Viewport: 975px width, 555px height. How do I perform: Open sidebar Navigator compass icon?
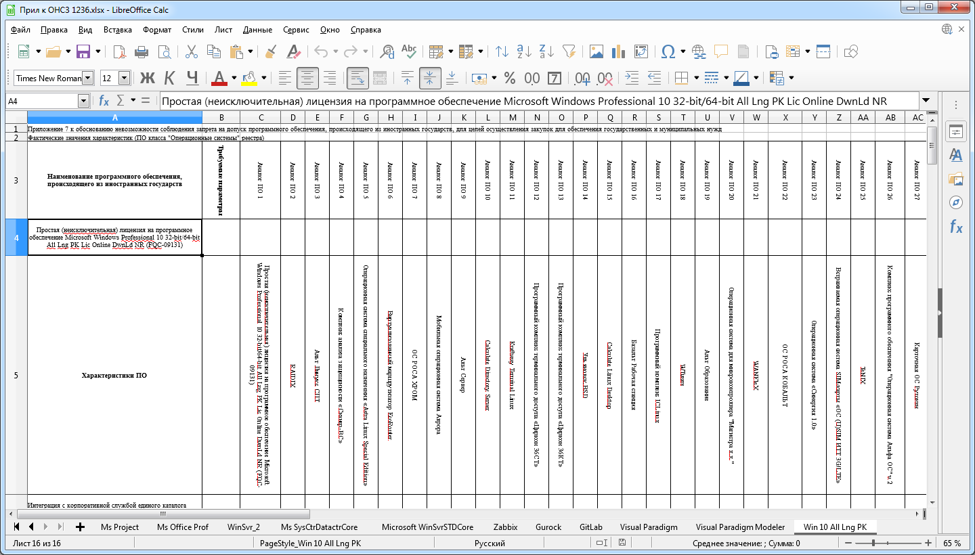(956, 202)
